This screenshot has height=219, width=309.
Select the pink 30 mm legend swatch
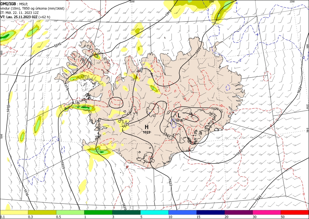click(267, 212)
